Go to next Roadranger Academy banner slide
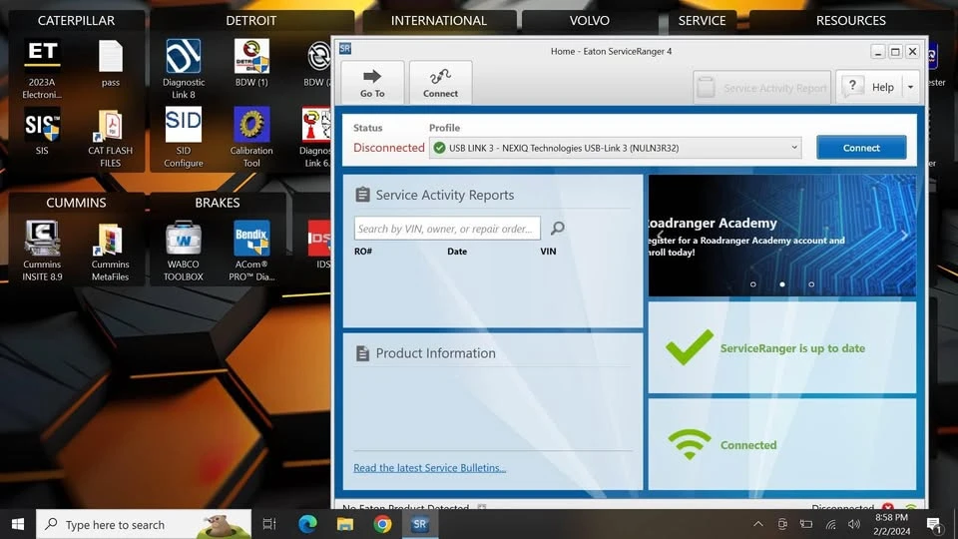This screenshot has width=958, height=539. [905, 236]
